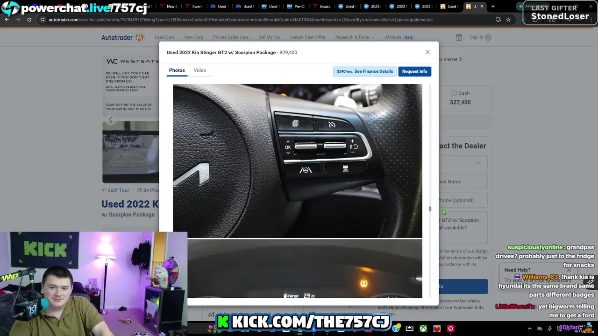Open the wallet icon beside Sign In
The image size is (598, 336).
click(x=459, y=37)
